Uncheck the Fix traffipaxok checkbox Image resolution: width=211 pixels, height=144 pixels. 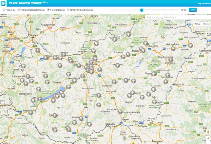coord(48,10)
